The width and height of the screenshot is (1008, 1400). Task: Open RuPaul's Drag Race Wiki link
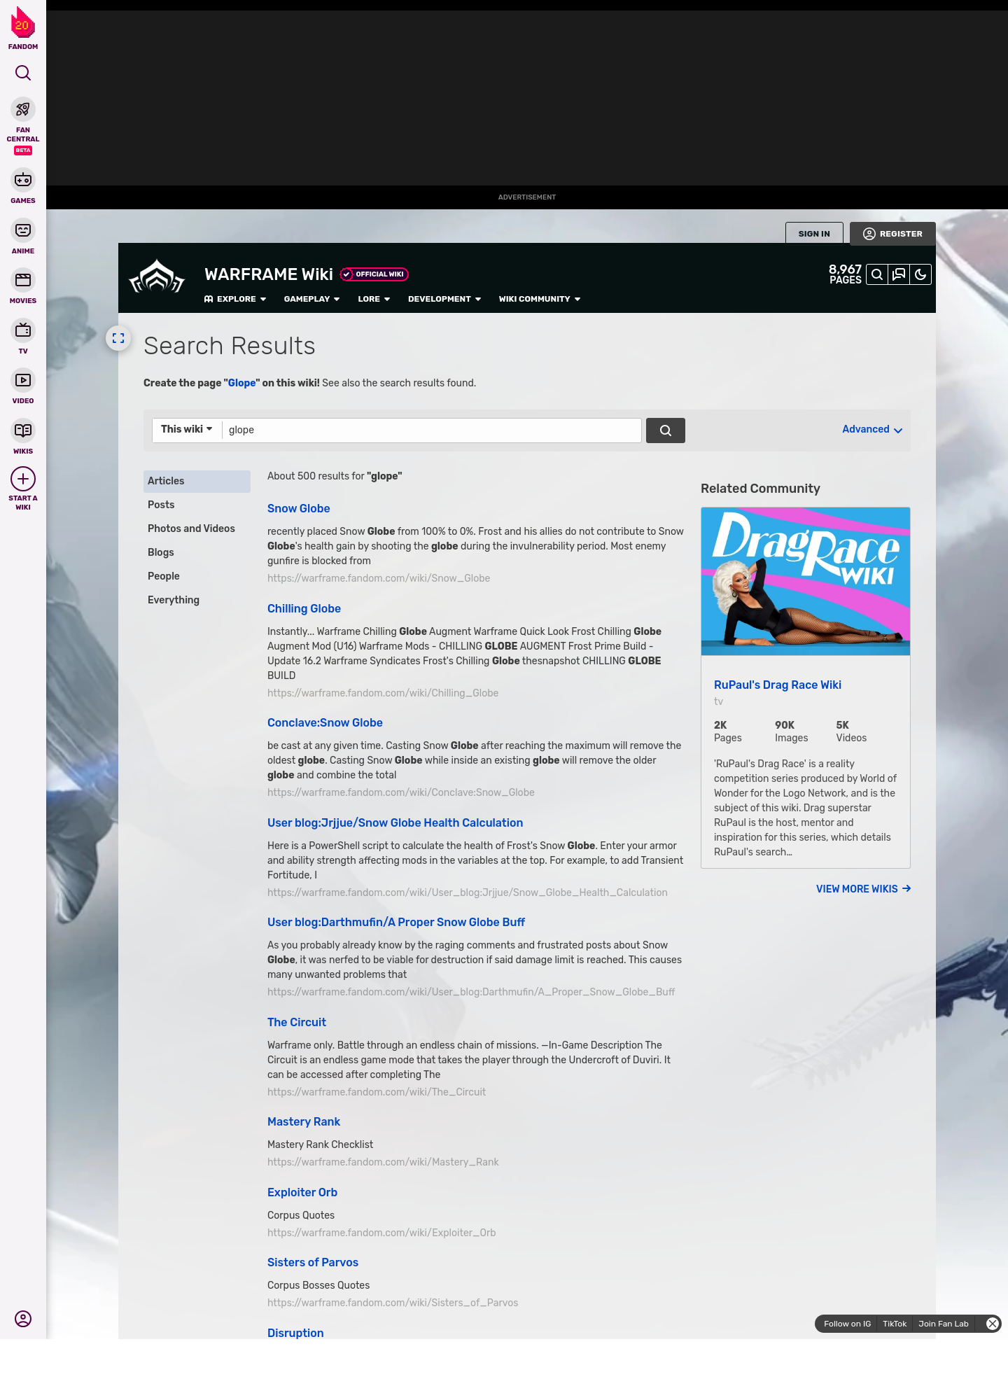point(778,685)
